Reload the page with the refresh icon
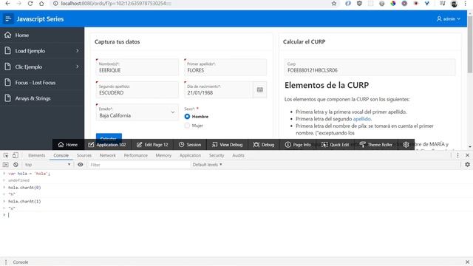The height and width of the screenshot is (266, 473). pos(30,4)
